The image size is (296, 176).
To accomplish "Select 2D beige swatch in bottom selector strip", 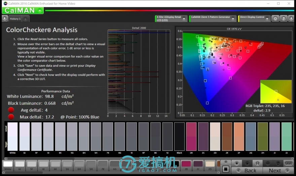I will tap(210, 166).
